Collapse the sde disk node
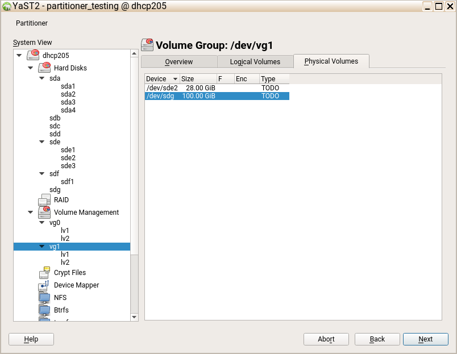The image size is (457, 354). pos(42,142)
